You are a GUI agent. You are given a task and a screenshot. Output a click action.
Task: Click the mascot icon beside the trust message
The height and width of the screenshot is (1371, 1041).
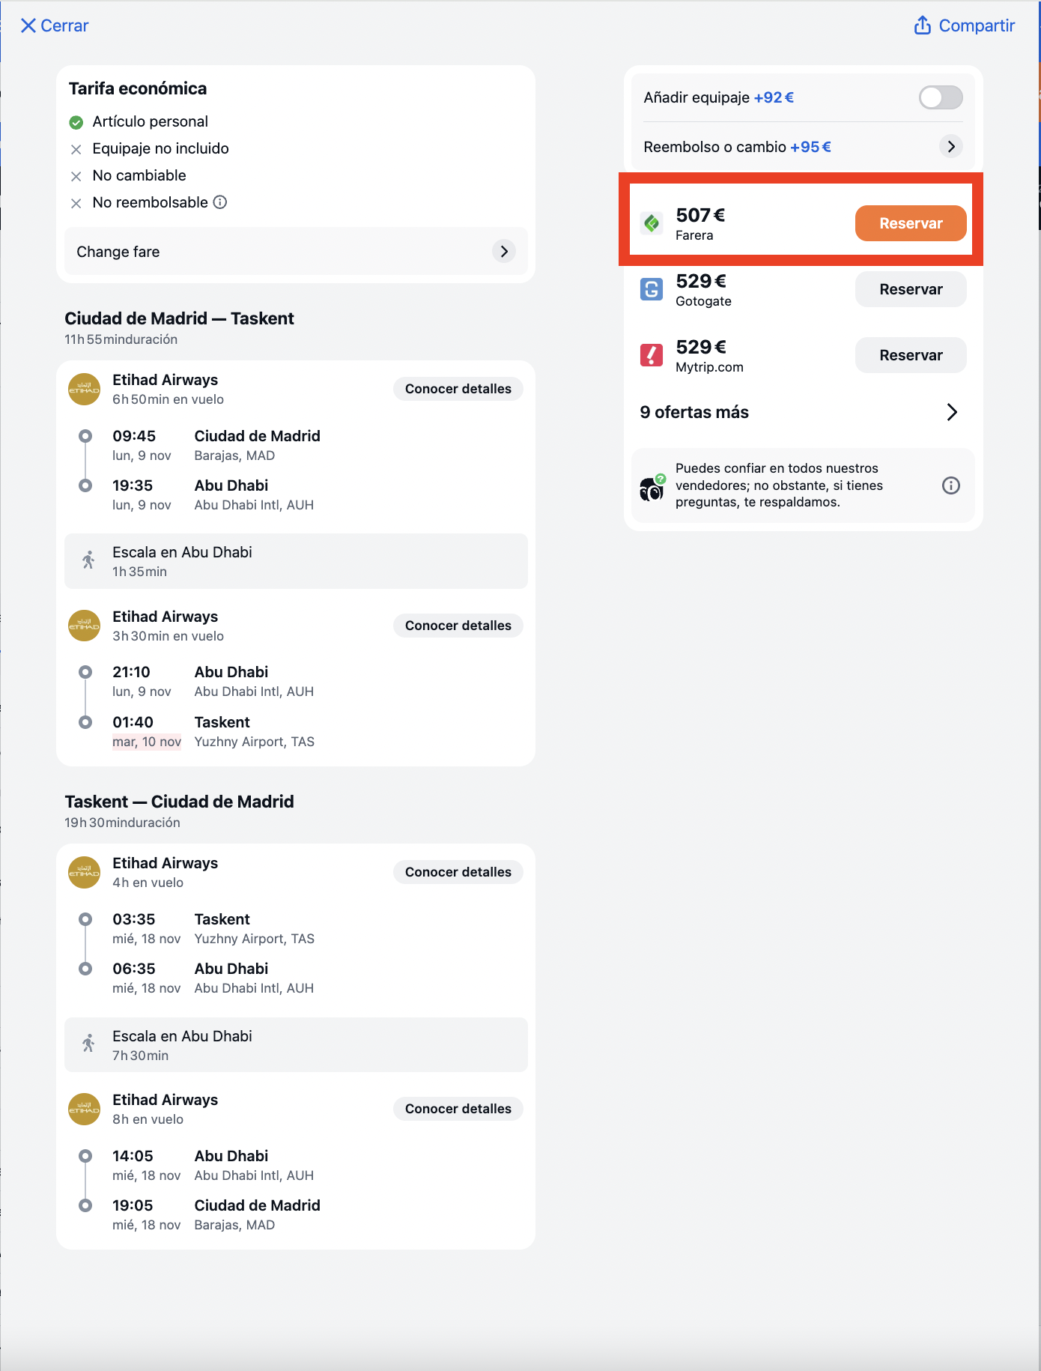[x=652, y=488]
